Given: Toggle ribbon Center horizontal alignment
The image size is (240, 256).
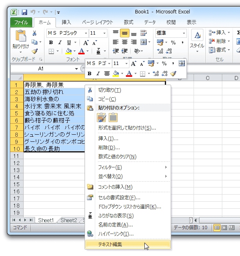Looking at the screenshot, I should [x=125, y=42].
